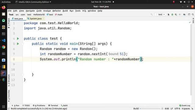Click the read-only lock status icon
The width and height of the screenshot is (195, 110).
pos(192,109)
